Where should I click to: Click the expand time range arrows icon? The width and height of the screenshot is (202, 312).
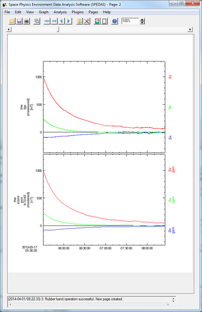coord(54,21)
